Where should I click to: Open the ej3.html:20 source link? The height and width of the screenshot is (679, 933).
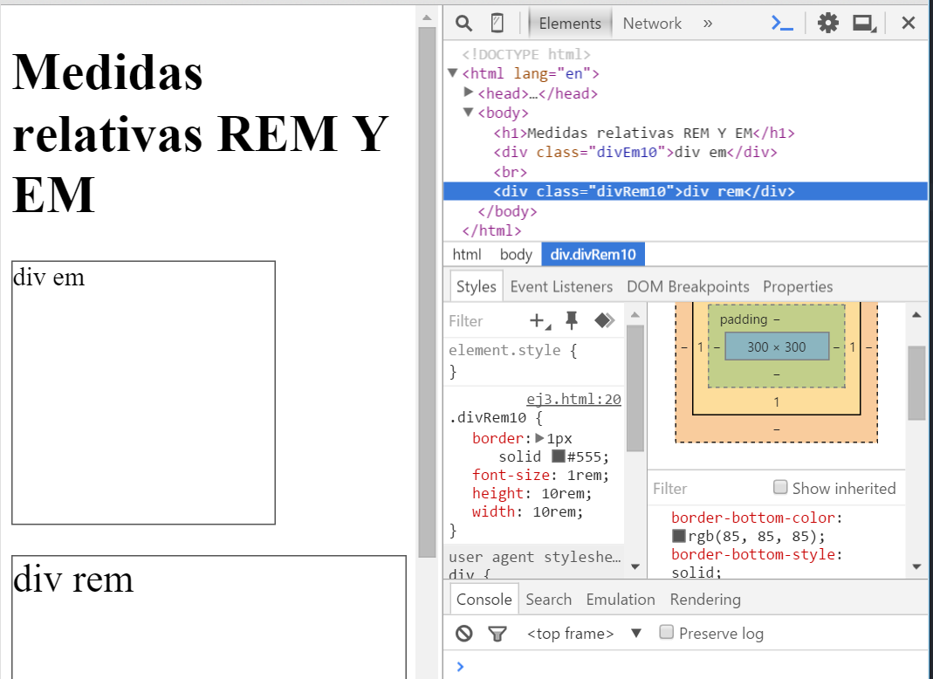(x=573, y=399)
